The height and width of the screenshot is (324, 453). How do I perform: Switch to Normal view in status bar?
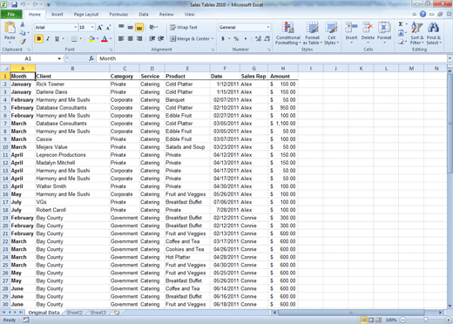pyautogui.click(x=363, y=320)
